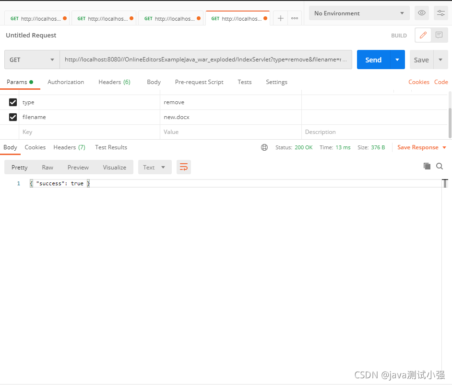The height and width of the screenshot is (385, 452).
Task: Open the No Environment dropdown
Action: point(359,13)
